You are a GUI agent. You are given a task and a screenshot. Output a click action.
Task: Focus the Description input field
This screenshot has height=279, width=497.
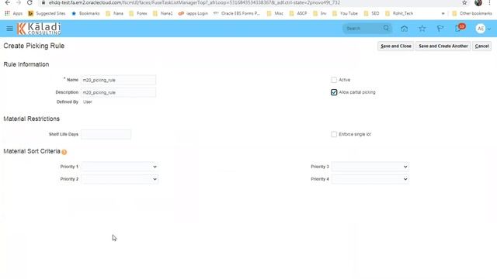[118, 92]
